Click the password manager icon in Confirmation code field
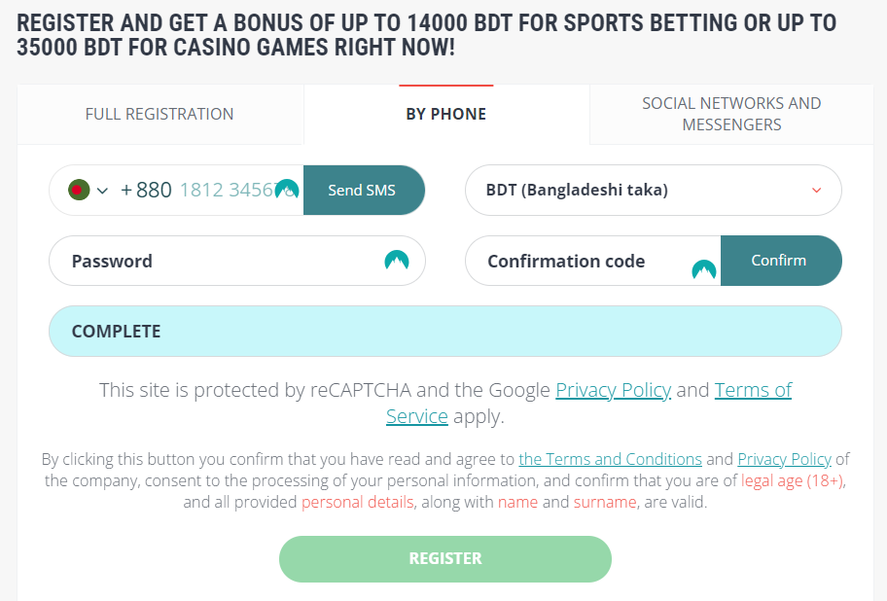The height and width of the screenshot is (601, 887). 704,269
